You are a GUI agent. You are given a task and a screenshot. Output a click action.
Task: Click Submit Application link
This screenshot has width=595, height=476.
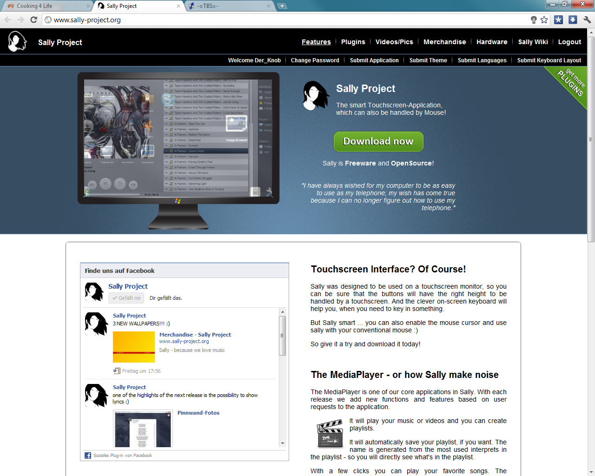click(374, 60)
